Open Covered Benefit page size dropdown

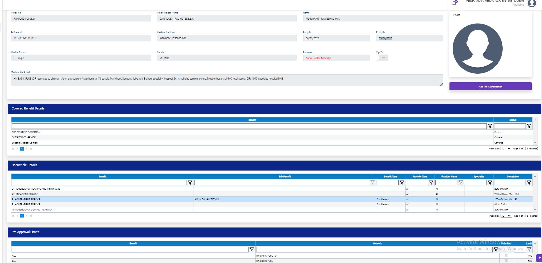pos(506,149)
